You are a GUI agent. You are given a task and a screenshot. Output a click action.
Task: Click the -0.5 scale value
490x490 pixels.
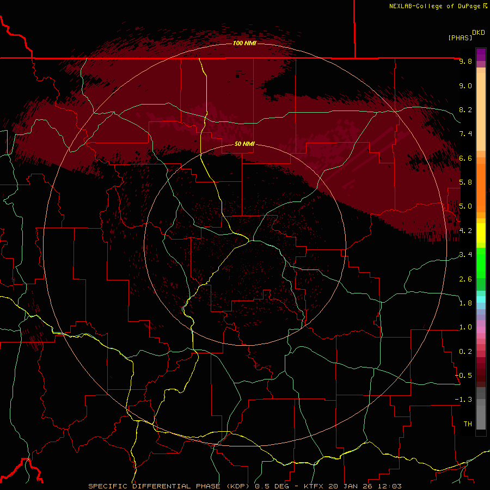[x=464, y=376]
